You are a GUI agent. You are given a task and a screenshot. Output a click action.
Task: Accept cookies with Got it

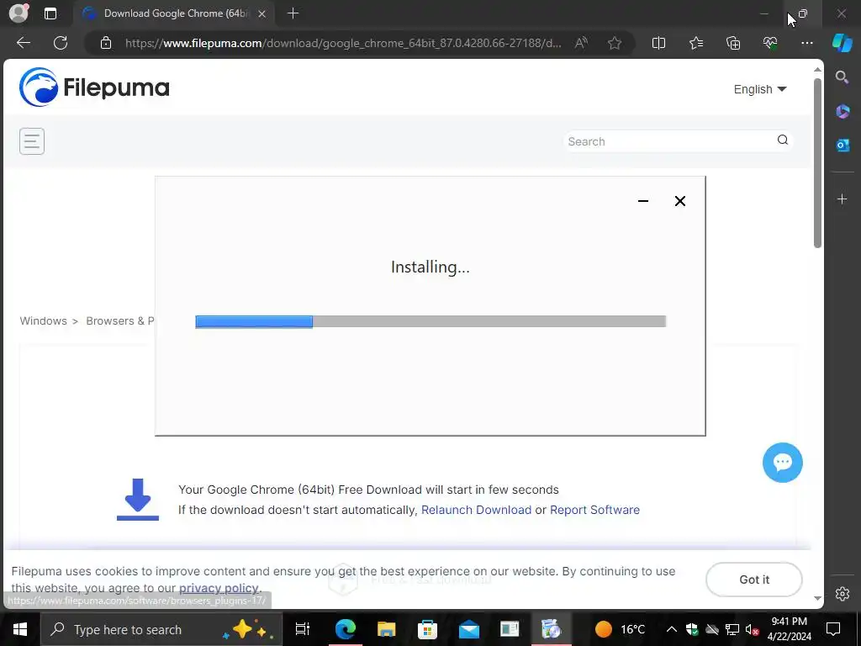tap(754, 580)
